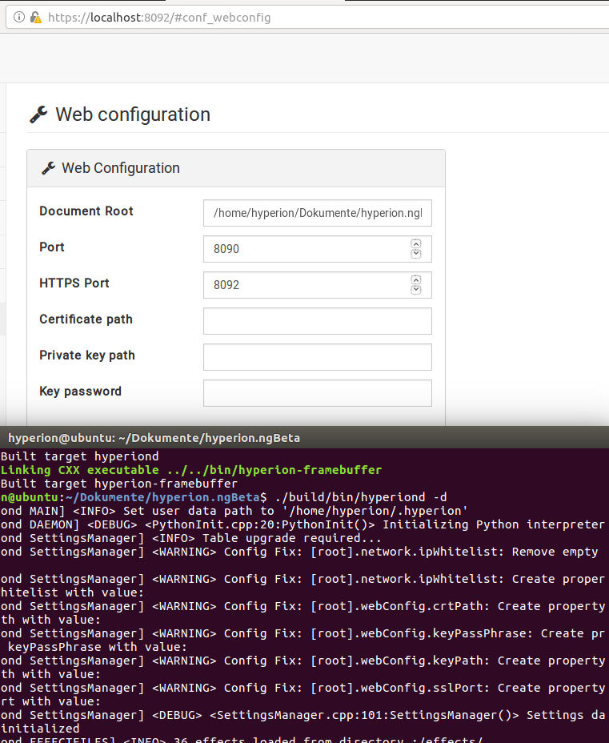Click the Document Root label
The width and height of the screenshot is (609, 743).
coord(86,211)
